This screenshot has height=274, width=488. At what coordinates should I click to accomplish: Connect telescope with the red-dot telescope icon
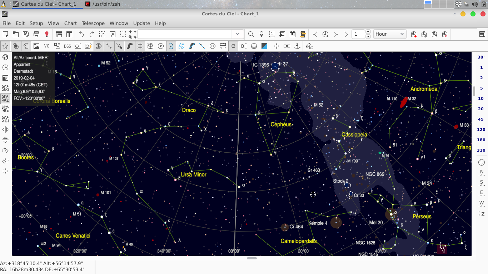pos(414,34)
